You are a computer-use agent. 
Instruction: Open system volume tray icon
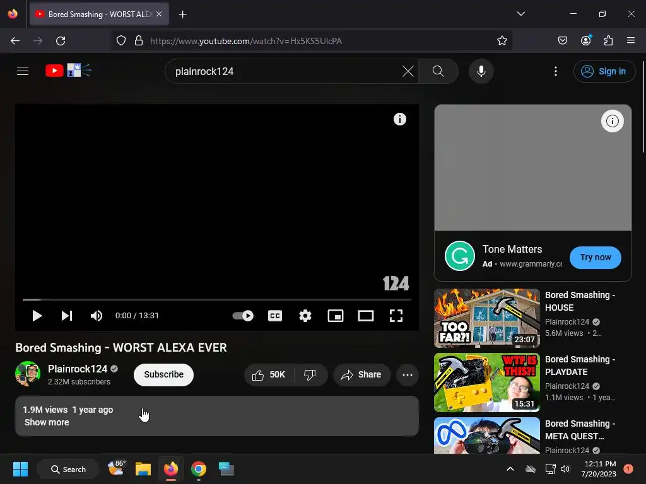(565, 469)
